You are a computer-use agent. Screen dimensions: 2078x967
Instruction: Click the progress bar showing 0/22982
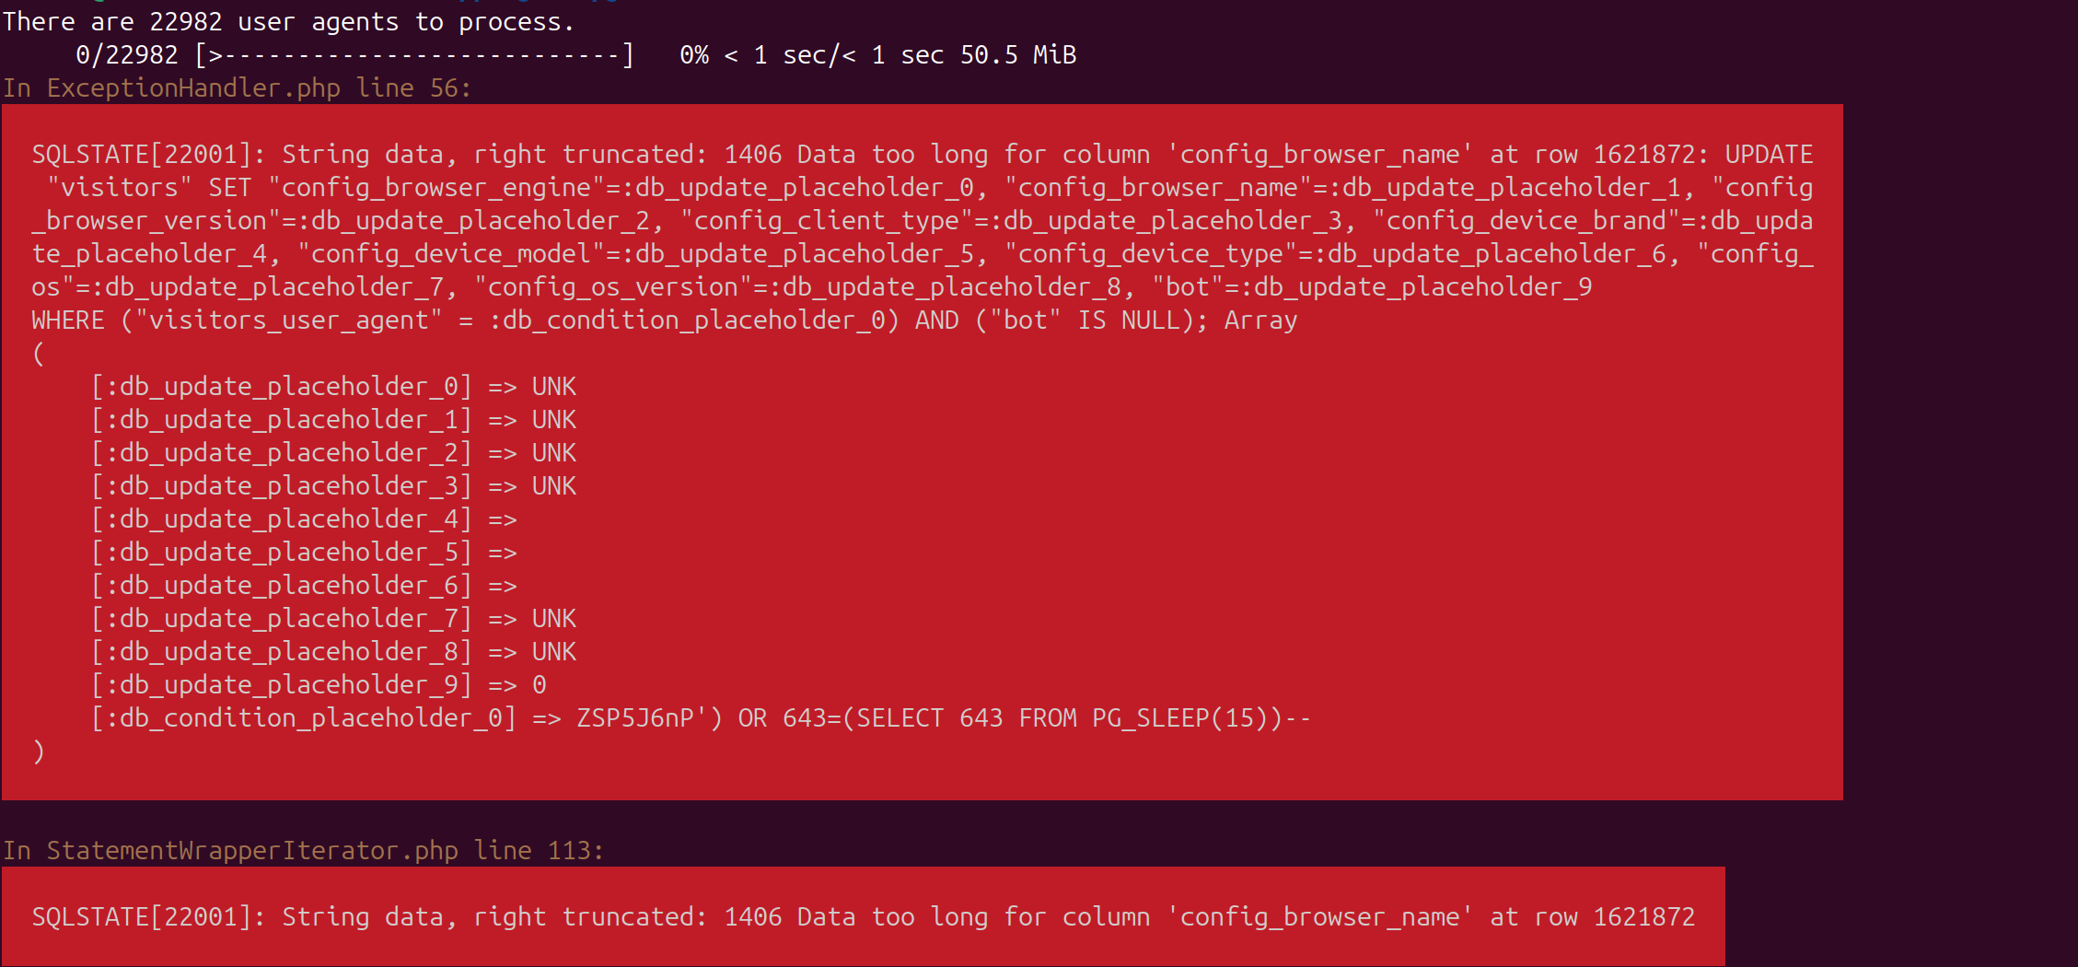414,55
